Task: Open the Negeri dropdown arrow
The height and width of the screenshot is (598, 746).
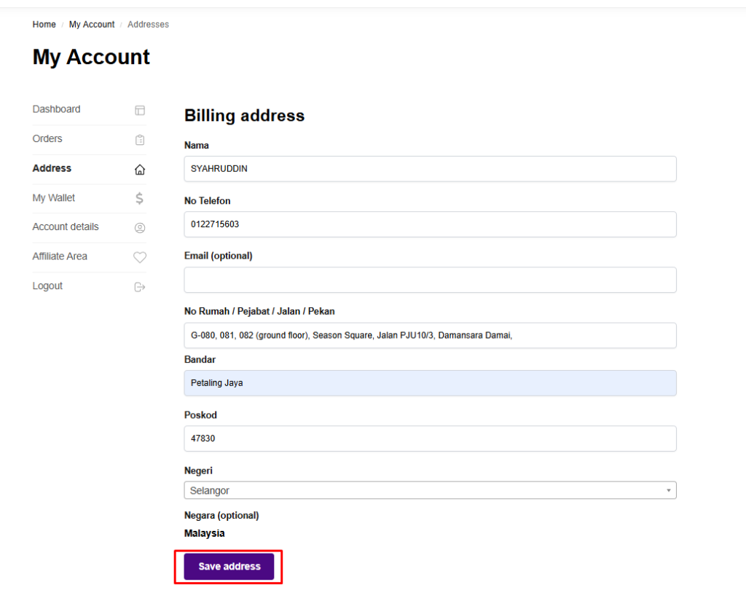Action: (x=668, y=491)
